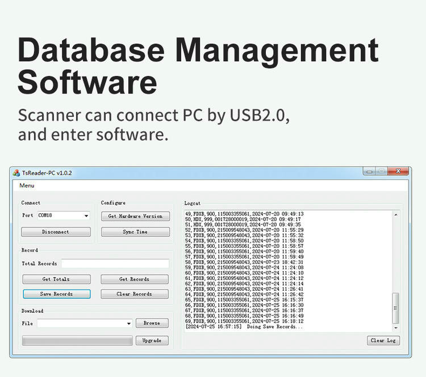Screen dimensions: 426x377
Task: Click Get Hardware Version button
Action: point(135,216)
